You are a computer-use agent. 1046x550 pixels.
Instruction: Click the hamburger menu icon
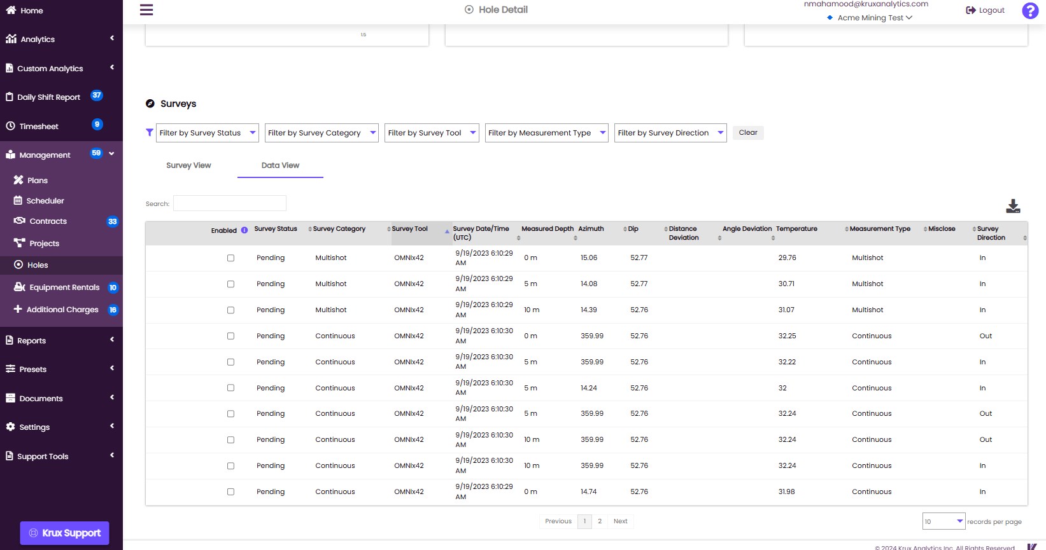tap(146, 10)
